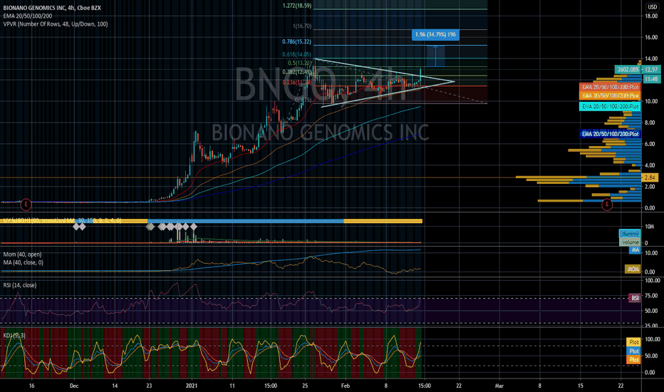Click the dummy axis label
664x392 pixels.
click(630, 234)
